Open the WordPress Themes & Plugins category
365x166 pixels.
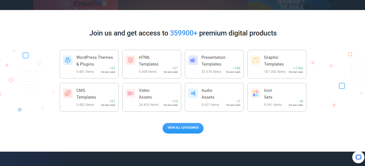coord(89,64)
